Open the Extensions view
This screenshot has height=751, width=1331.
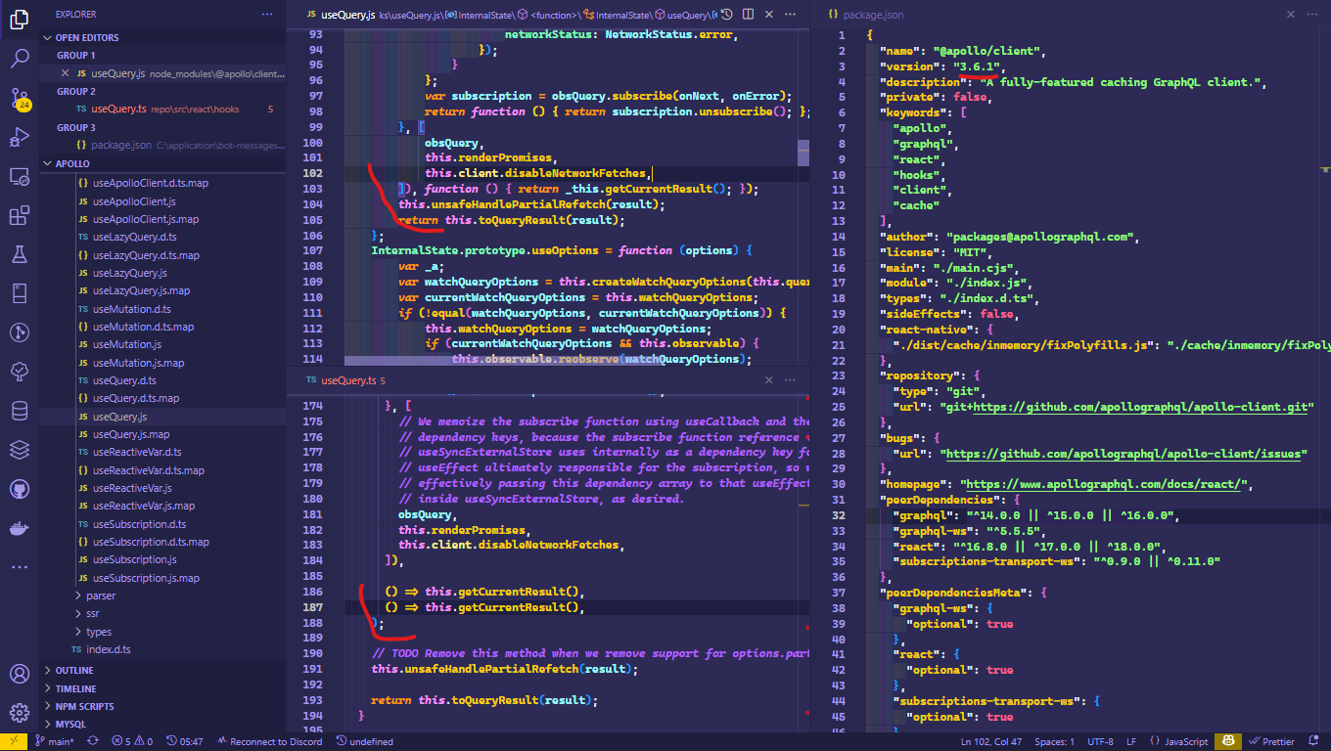[20, 216]
